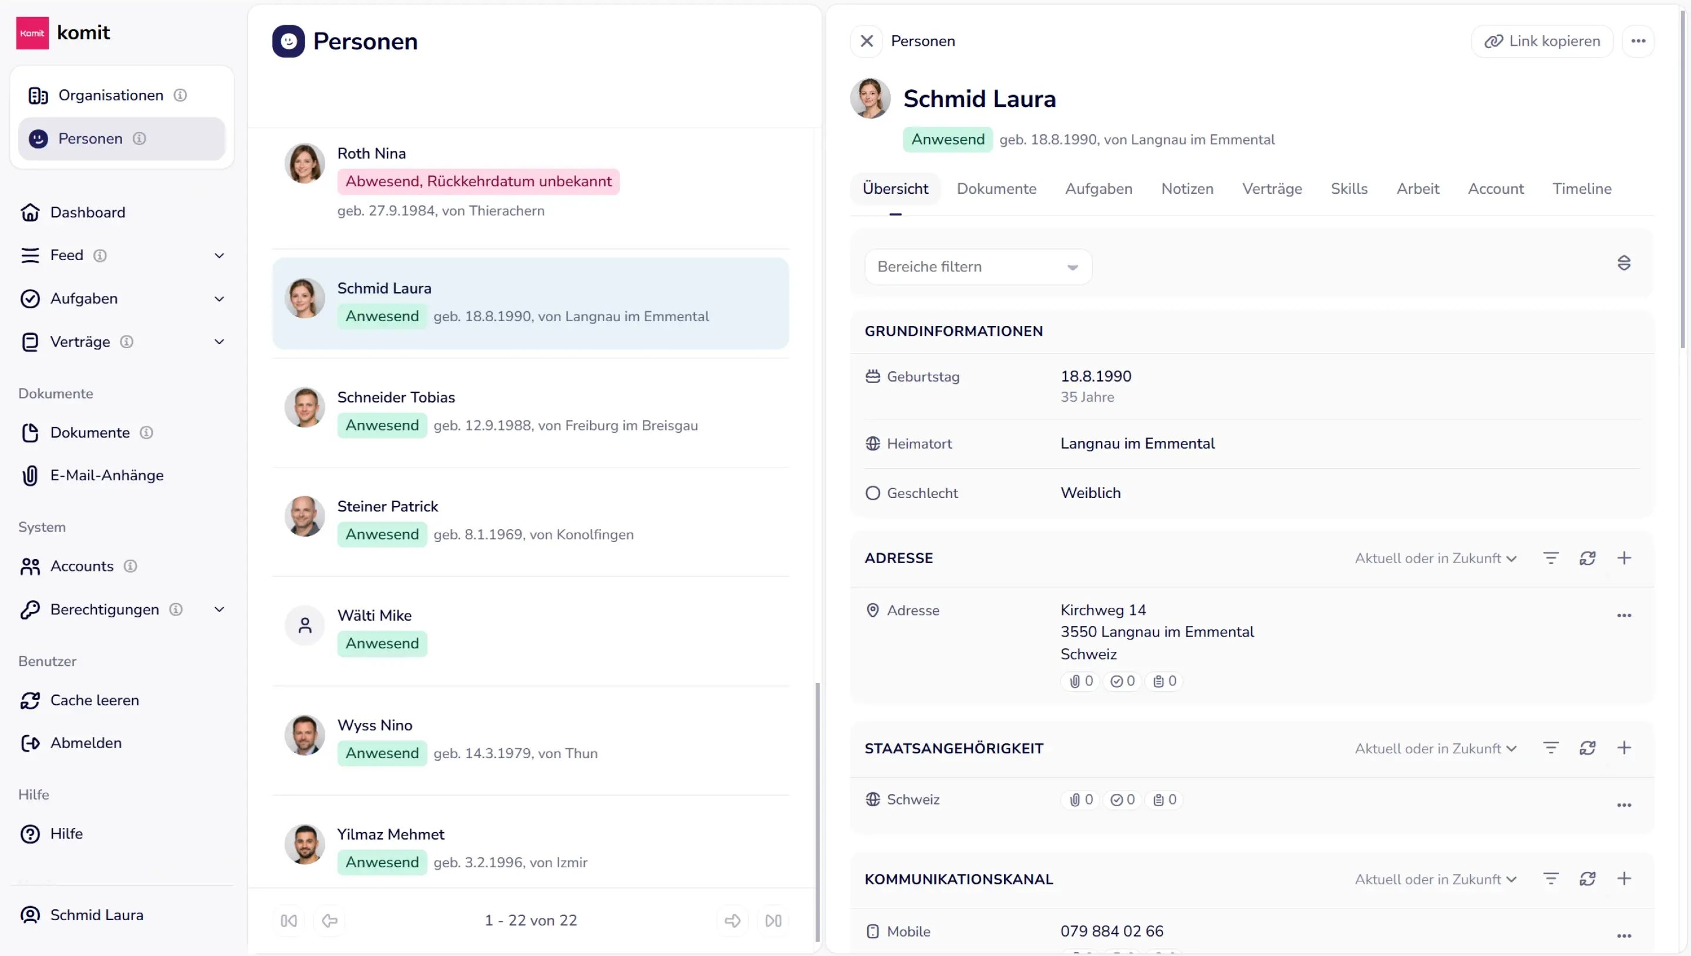Open the Aktuell oder in Zukunft dropdown for Adresse

pos(1436,558)
